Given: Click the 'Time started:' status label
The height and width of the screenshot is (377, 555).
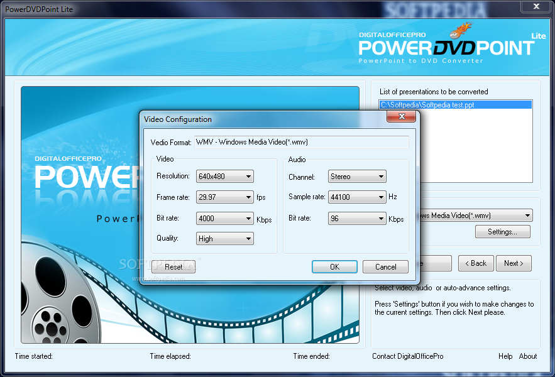Looking at the screenshot, I should click(33, 356).
